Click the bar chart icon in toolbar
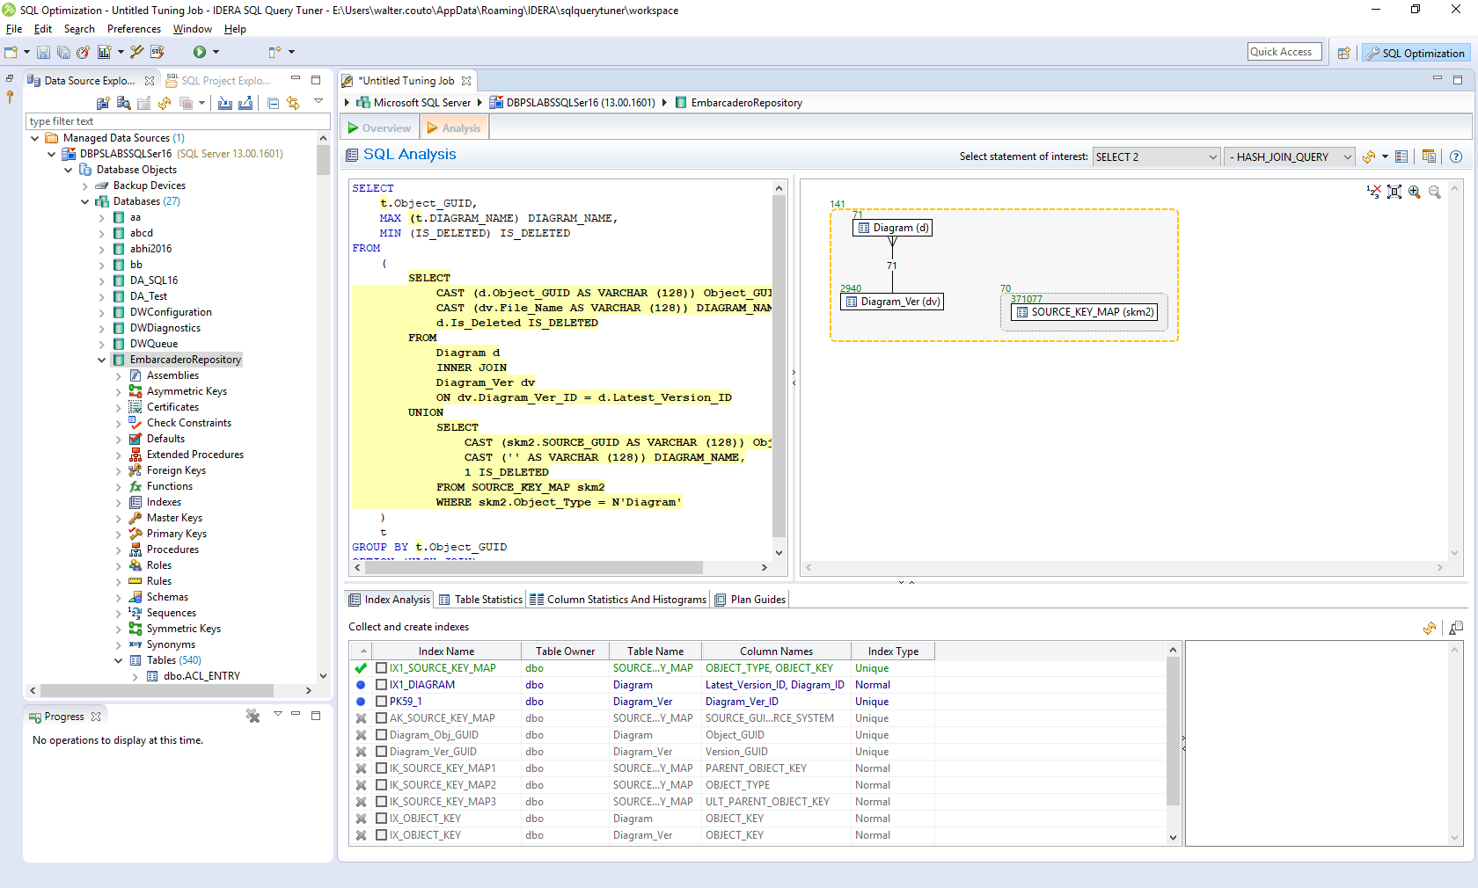 click(105, 53)
